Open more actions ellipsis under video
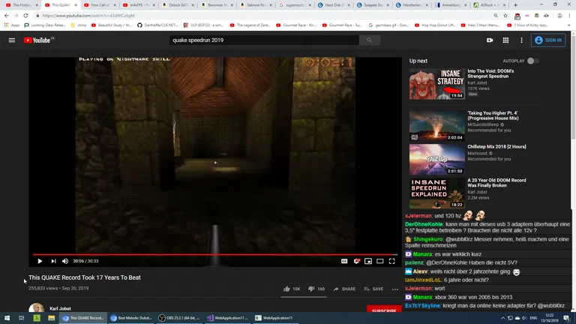Screen dimensions: 576x324 coord(395,289)
